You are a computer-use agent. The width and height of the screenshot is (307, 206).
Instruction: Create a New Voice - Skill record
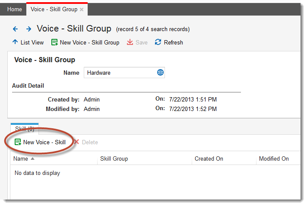pyautogui.click(x=44, y=142)
